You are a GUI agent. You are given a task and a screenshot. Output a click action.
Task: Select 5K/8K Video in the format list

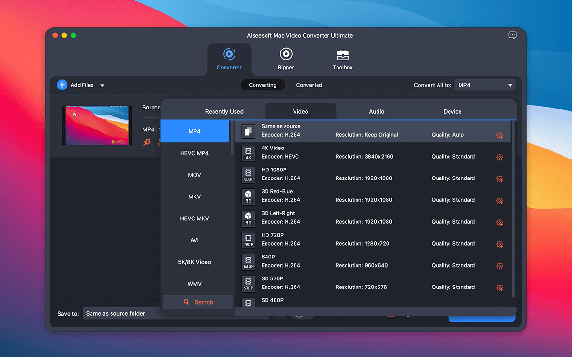(194, 262)
